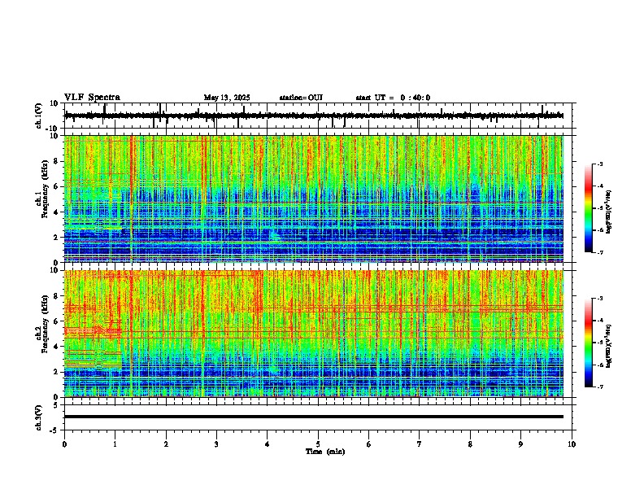Click time axis tick label "1"
Screen dimensions: 644x498
click(x=115, y=444)
